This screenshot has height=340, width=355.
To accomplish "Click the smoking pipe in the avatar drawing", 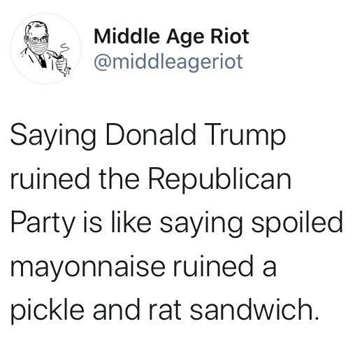I will coord(56,56).
